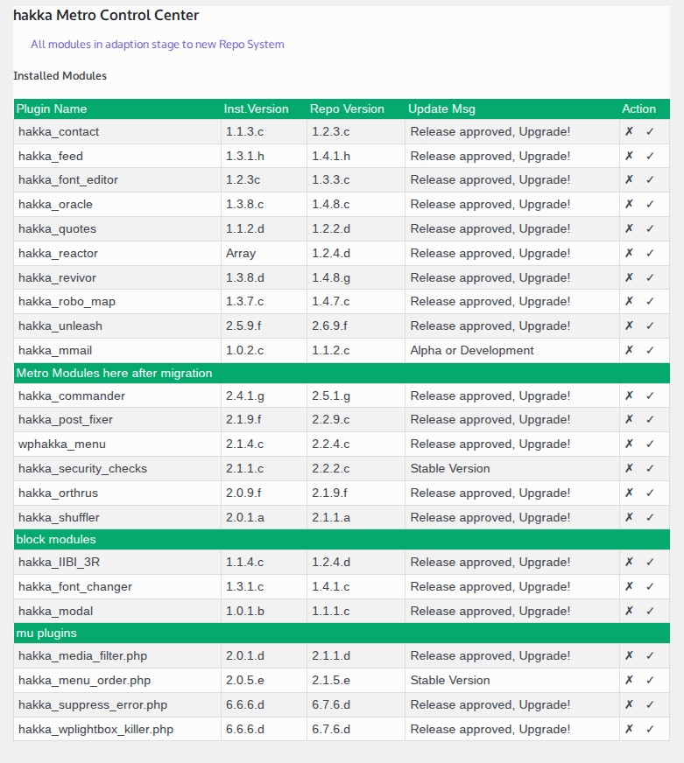Viewport: 684px width, 763px height.
Task: Click the X icon for hakka_shuffler
Action: [x=629, y=517]
